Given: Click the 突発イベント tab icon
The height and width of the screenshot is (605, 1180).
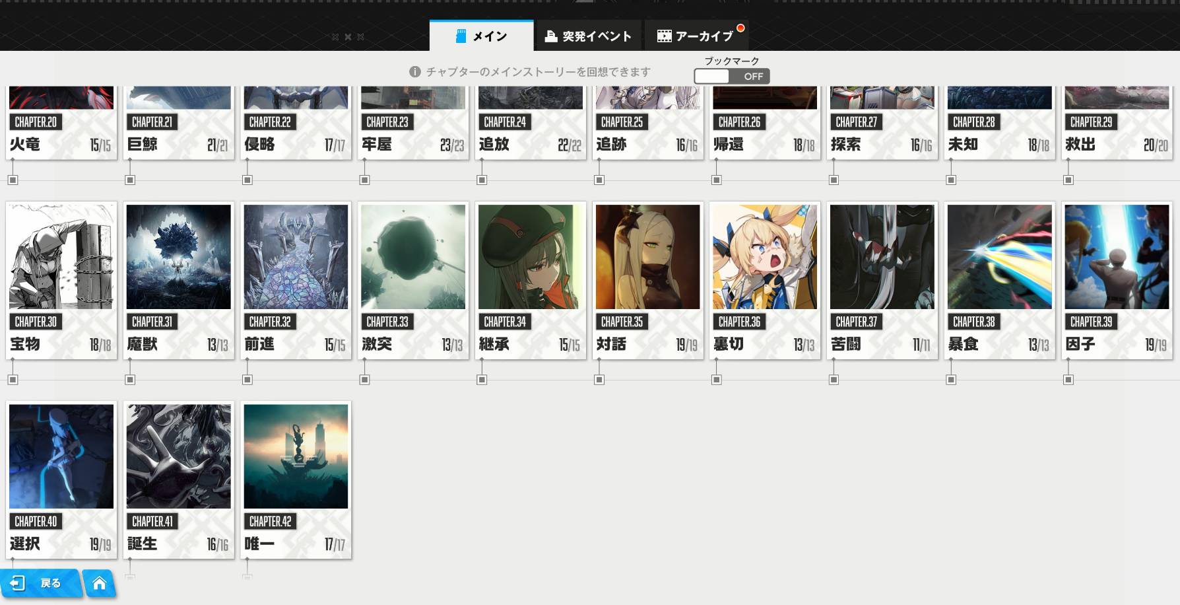Looking at the screenshot, I should click(x=550, y=36).
